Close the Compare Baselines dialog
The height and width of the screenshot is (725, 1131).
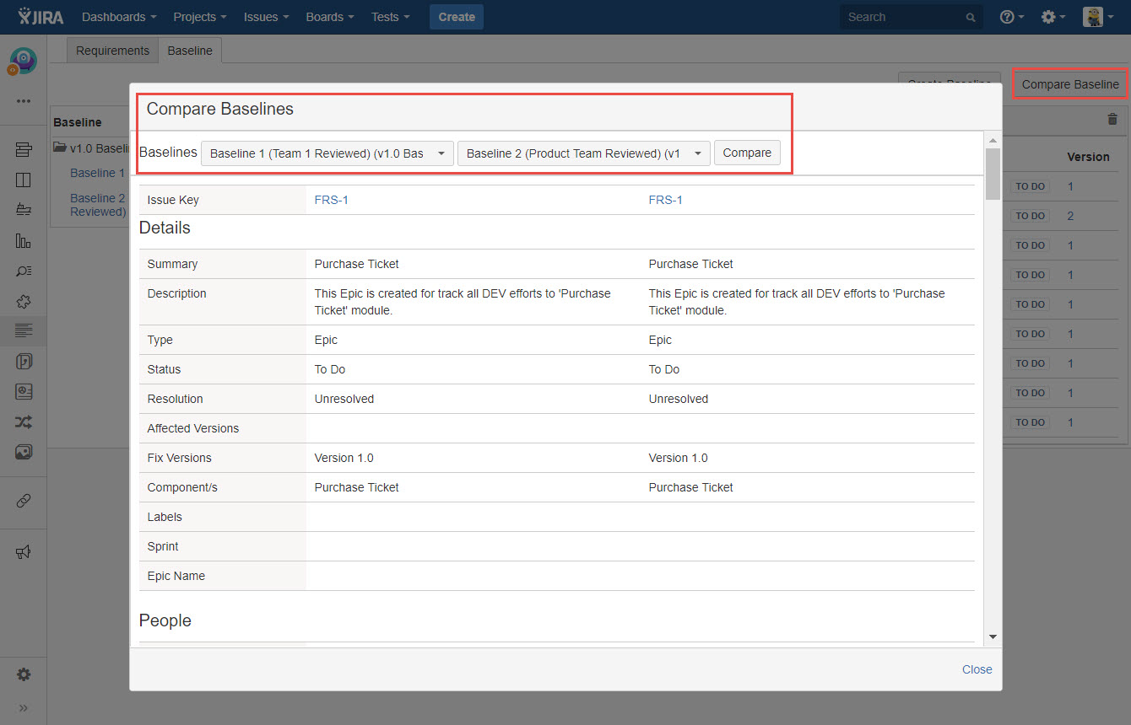(x=977, y=669)
